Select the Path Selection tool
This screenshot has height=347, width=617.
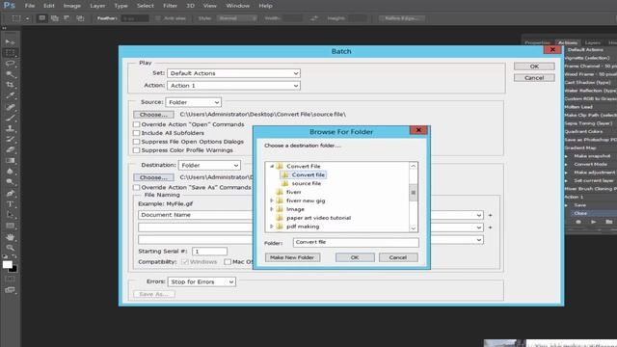[10, 215]
